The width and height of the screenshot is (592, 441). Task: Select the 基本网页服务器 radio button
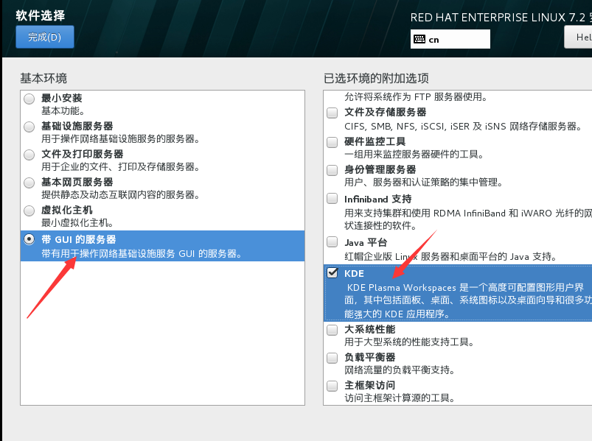click(29, 183)
